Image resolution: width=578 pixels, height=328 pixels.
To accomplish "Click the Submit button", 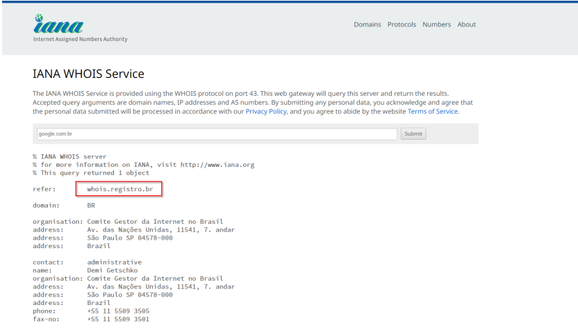I will (413, 134).
